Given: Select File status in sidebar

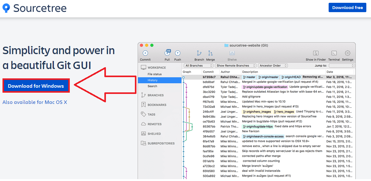Looking at the screenshot, I should pos(155,74).
